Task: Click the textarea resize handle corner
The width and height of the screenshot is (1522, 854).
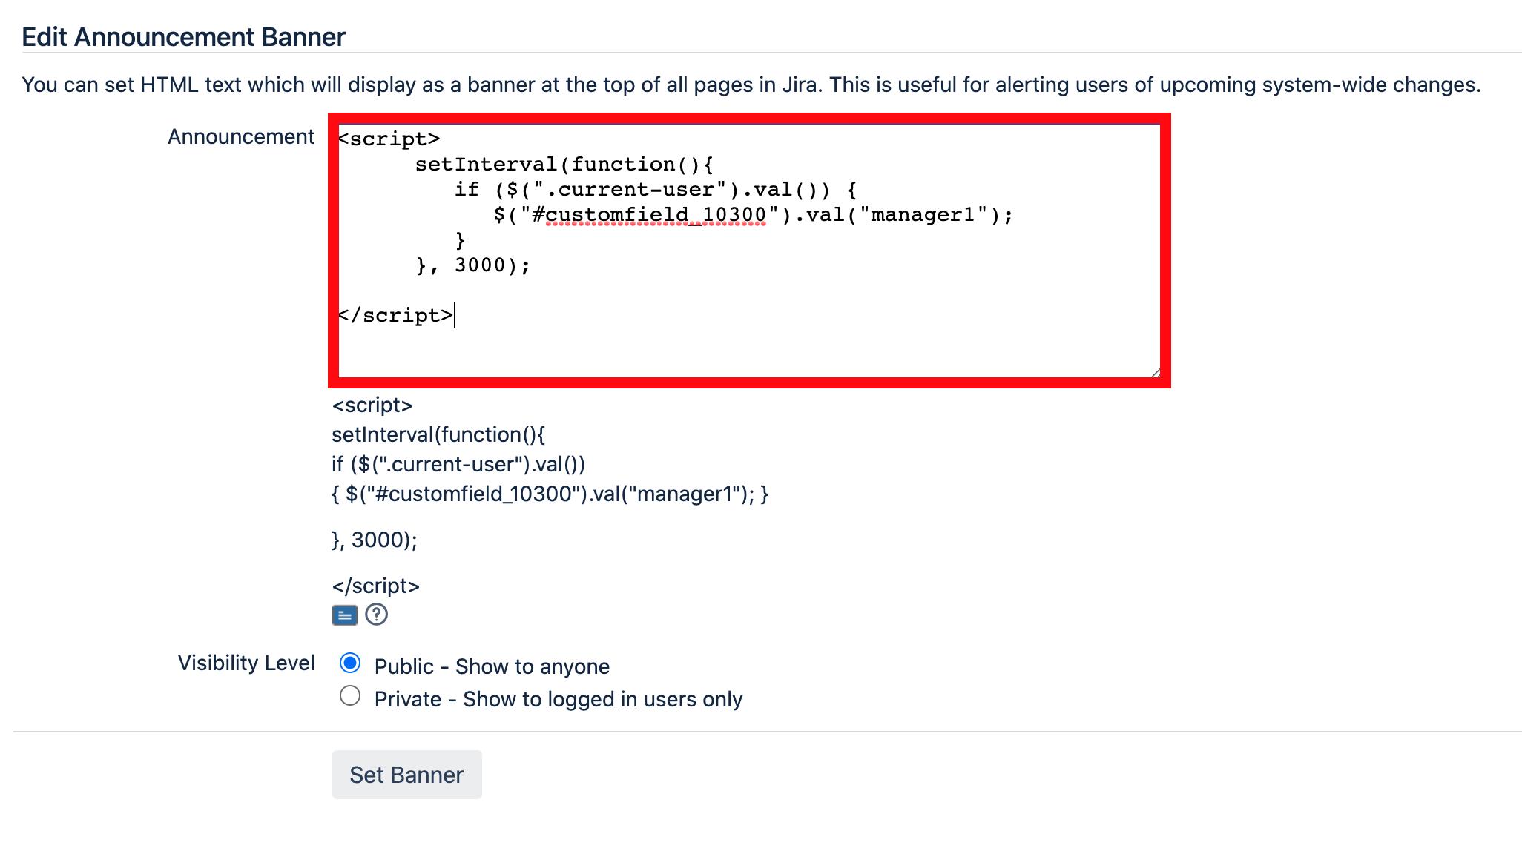Action: point(1156,373)
